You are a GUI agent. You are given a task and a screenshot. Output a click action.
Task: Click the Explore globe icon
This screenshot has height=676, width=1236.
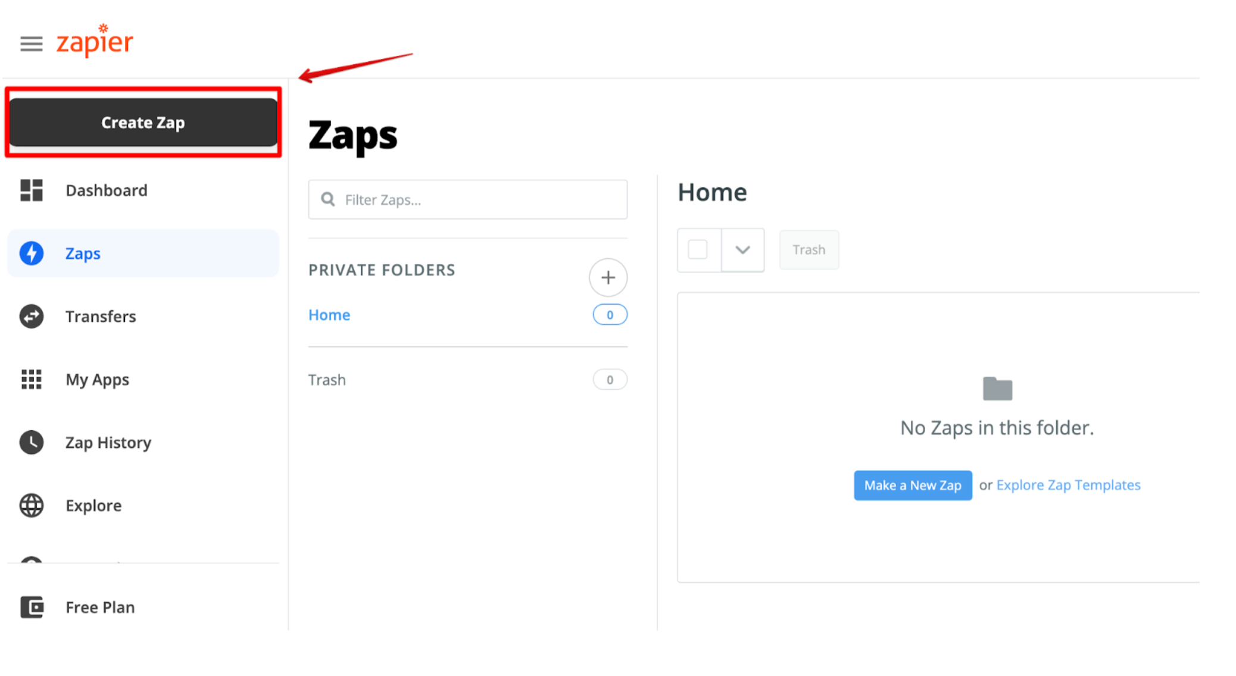32,506
